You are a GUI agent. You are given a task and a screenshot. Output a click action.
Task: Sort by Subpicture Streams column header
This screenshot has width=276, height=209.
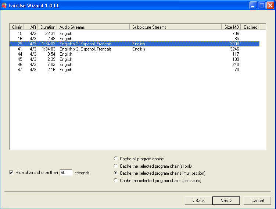[x=176, y=27]
